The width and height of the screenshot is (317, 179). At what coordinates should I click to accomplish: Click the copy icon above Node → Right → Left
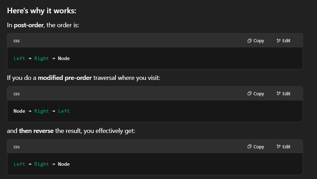pyautogui.click(x=249, y=94)
